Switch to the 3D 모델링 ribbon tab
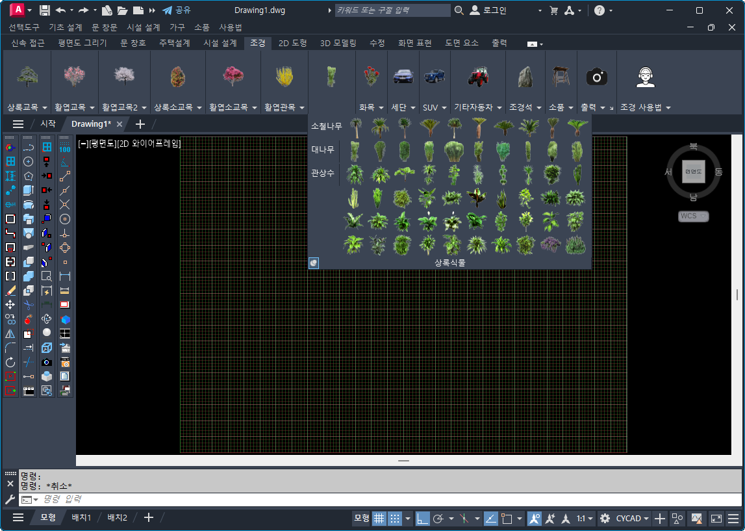The image size is (745, 531). pyautogui.click(x=338, y=43)
